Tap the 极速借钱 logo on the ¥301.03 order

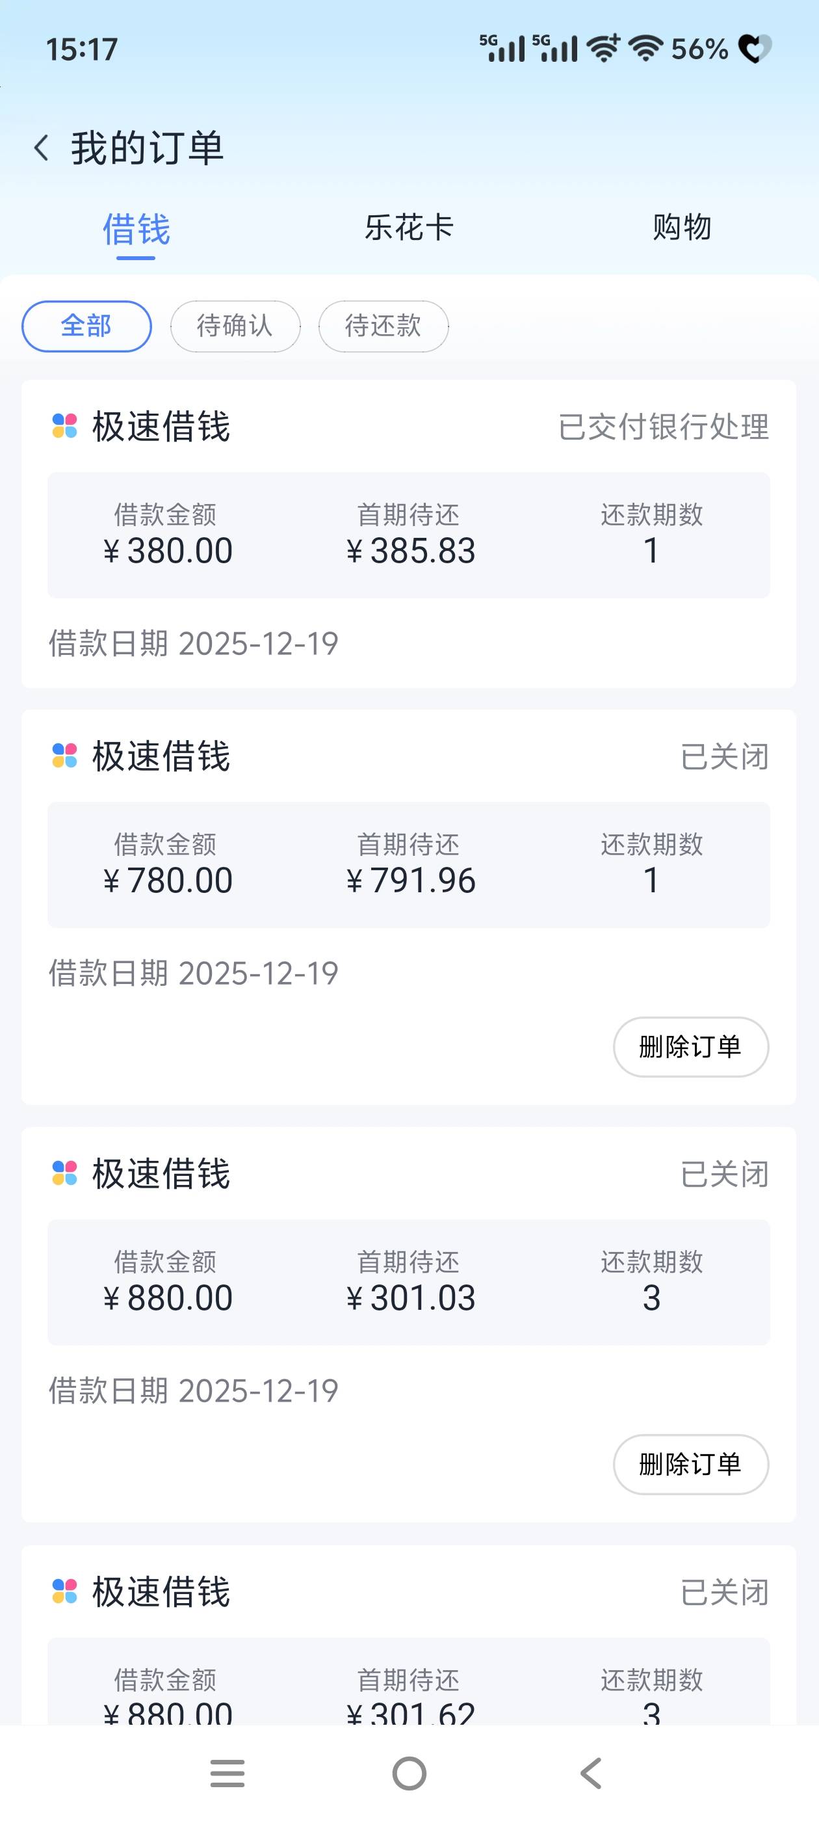(x=65, y=1173)
